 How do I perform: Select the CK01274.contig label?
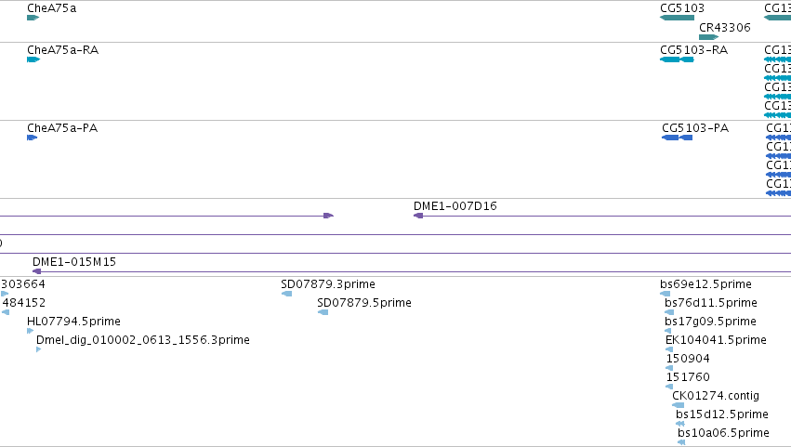pyautogui.click(x=716, y=396)
